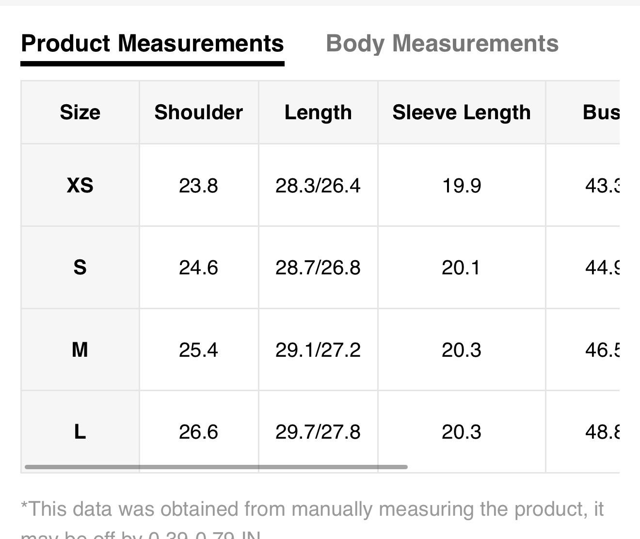The image size is (640, 539).
Task: Click the partially visible Bust column header
Action: (600, 112)
